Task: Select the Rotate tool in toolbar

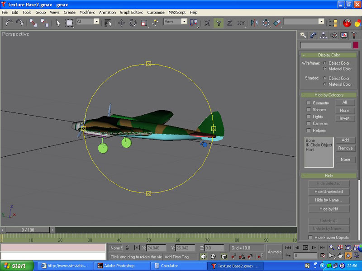Action: (x=133, y=23)
